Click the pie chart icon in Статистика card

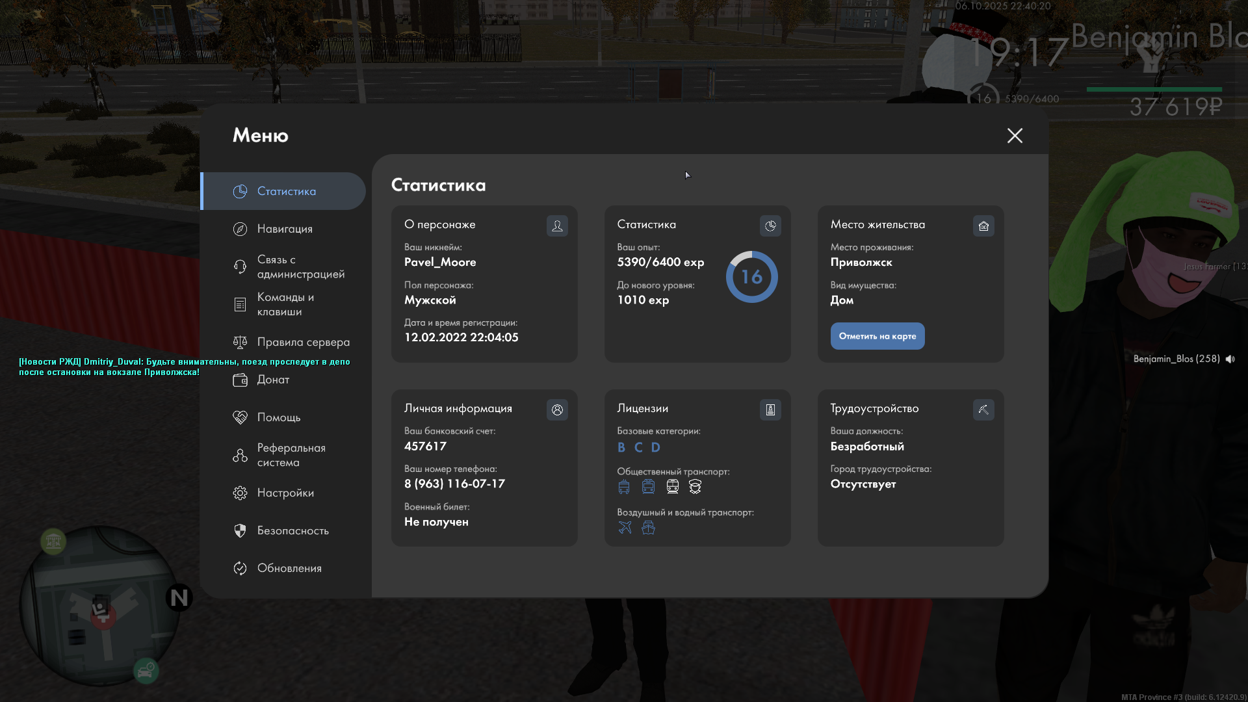tap(770, 226)
